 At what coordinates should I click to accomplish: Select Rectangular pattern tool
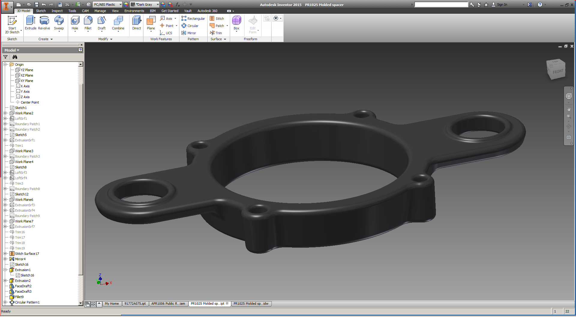(x=193, y=19)
